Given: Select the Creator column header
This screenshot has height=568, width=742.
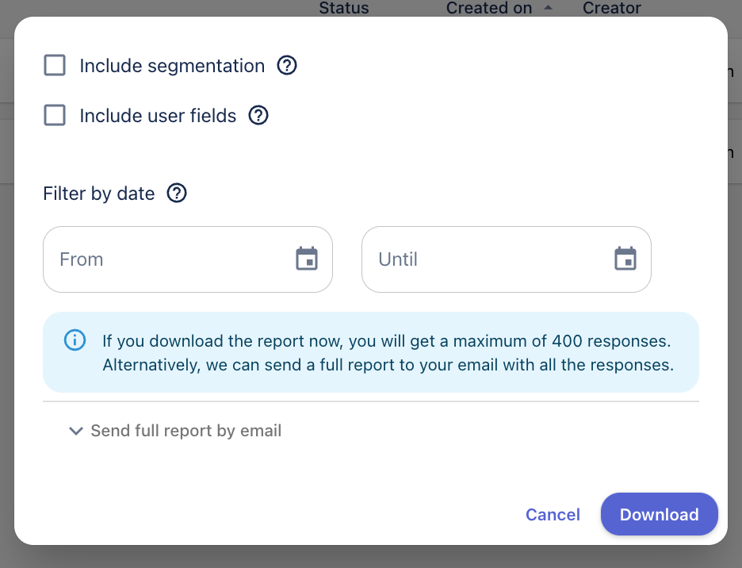Looking at the screenshot, I should (611, 9).
